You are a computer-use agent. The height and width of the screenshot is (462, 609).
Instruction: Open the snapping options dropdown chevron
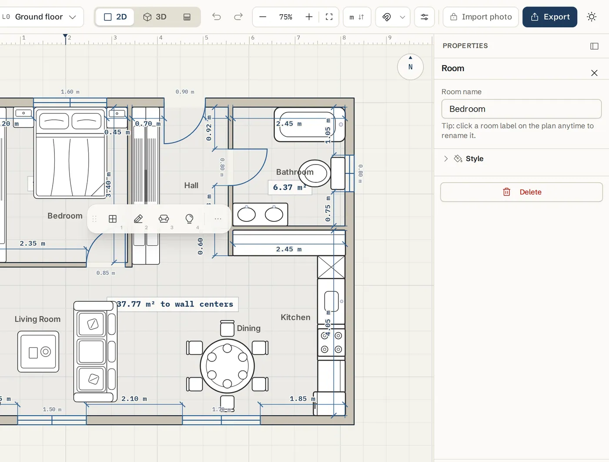(402, 17)
